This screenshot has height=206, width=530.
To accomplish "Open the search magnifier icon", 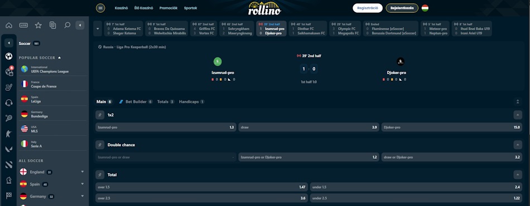I will (x=68, y=25).
